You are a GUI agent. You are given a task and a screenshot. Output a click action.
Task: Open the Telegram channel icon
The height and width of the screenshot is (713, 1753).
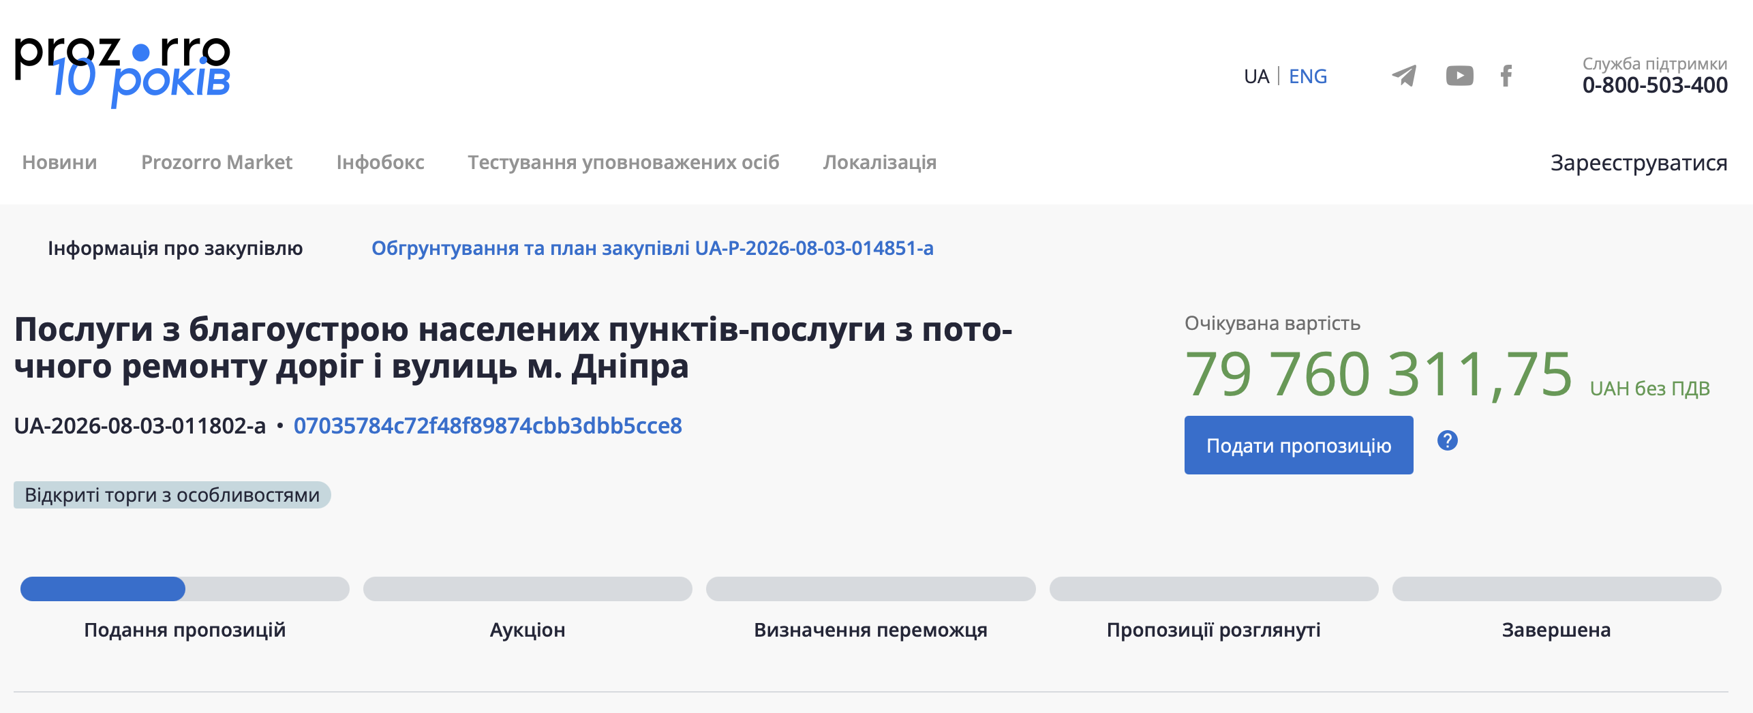click(x=1404, y=76)
